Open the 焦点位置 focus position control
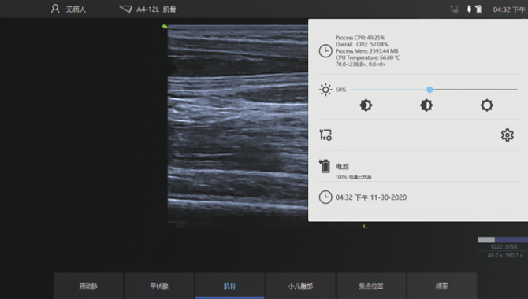 coord(371,286)
